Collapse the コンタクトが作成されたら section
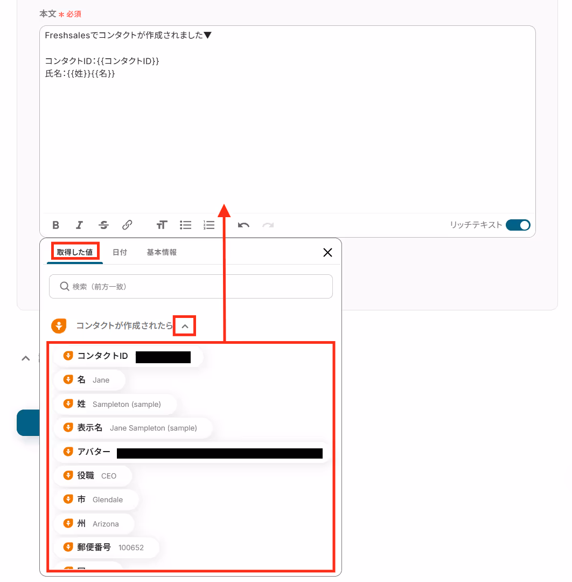 (185, 326)
